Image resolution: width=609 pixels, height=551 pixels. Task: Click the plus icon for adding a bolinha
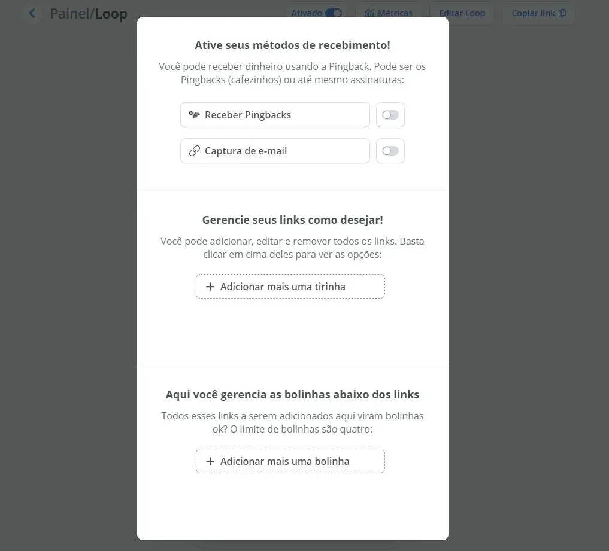pyautogui.click(x=210, y=461)
